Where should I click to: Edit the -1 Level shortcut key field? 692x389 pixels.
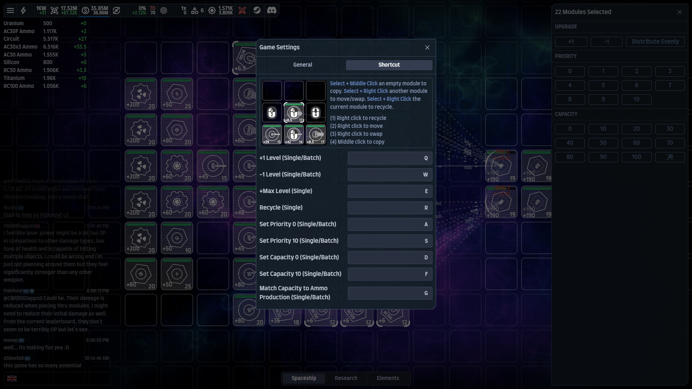point(390,175)
